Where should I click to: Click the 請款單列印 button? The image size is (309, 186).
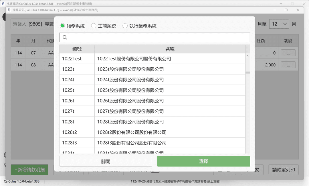284,170
